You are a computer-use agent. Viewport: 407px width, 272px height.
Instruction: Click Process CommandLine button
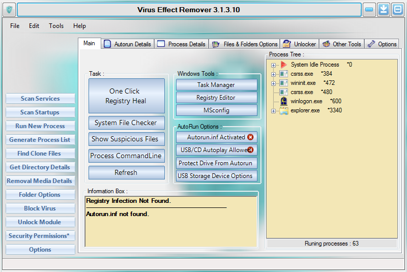(127, 156)
